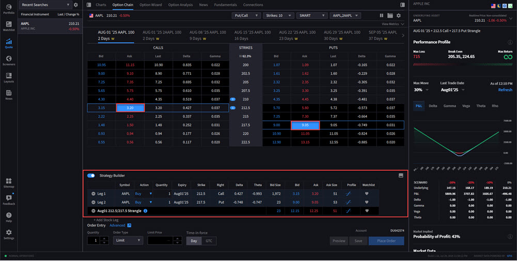Screen dimensions: 517x261
Task: Open the Portfolio sidebar section
Action: coord(9,9)
